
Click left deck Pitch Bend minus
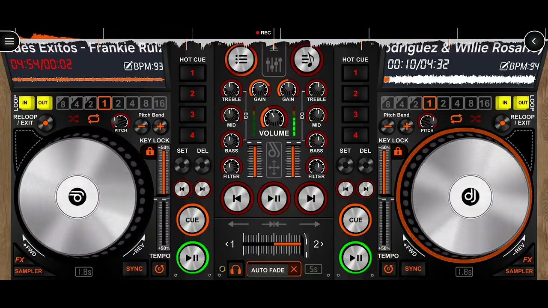(x=142, y=126)
